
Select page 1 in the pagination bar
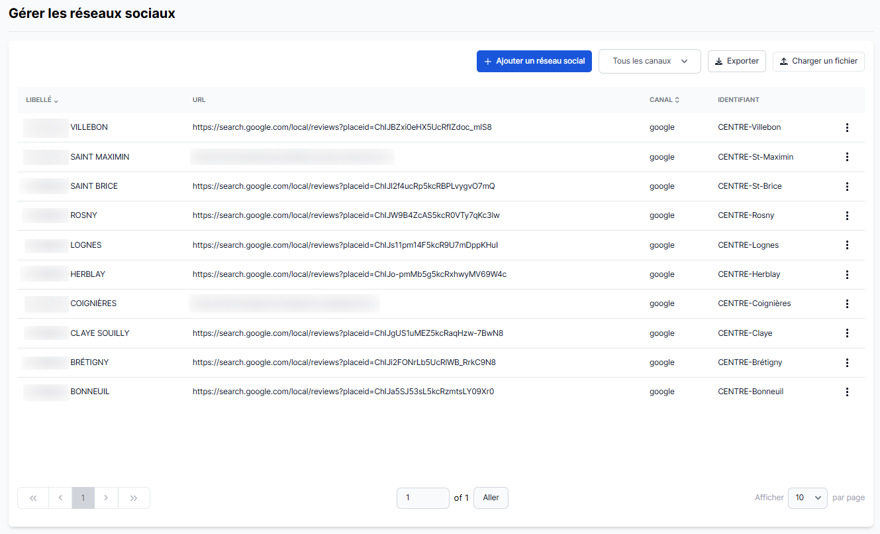click(x=83, y=498)
